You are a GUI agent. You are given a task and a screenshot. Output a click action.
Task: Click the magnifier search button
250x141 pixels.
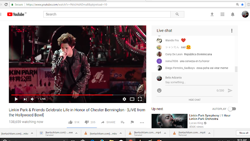coord(177,14)
